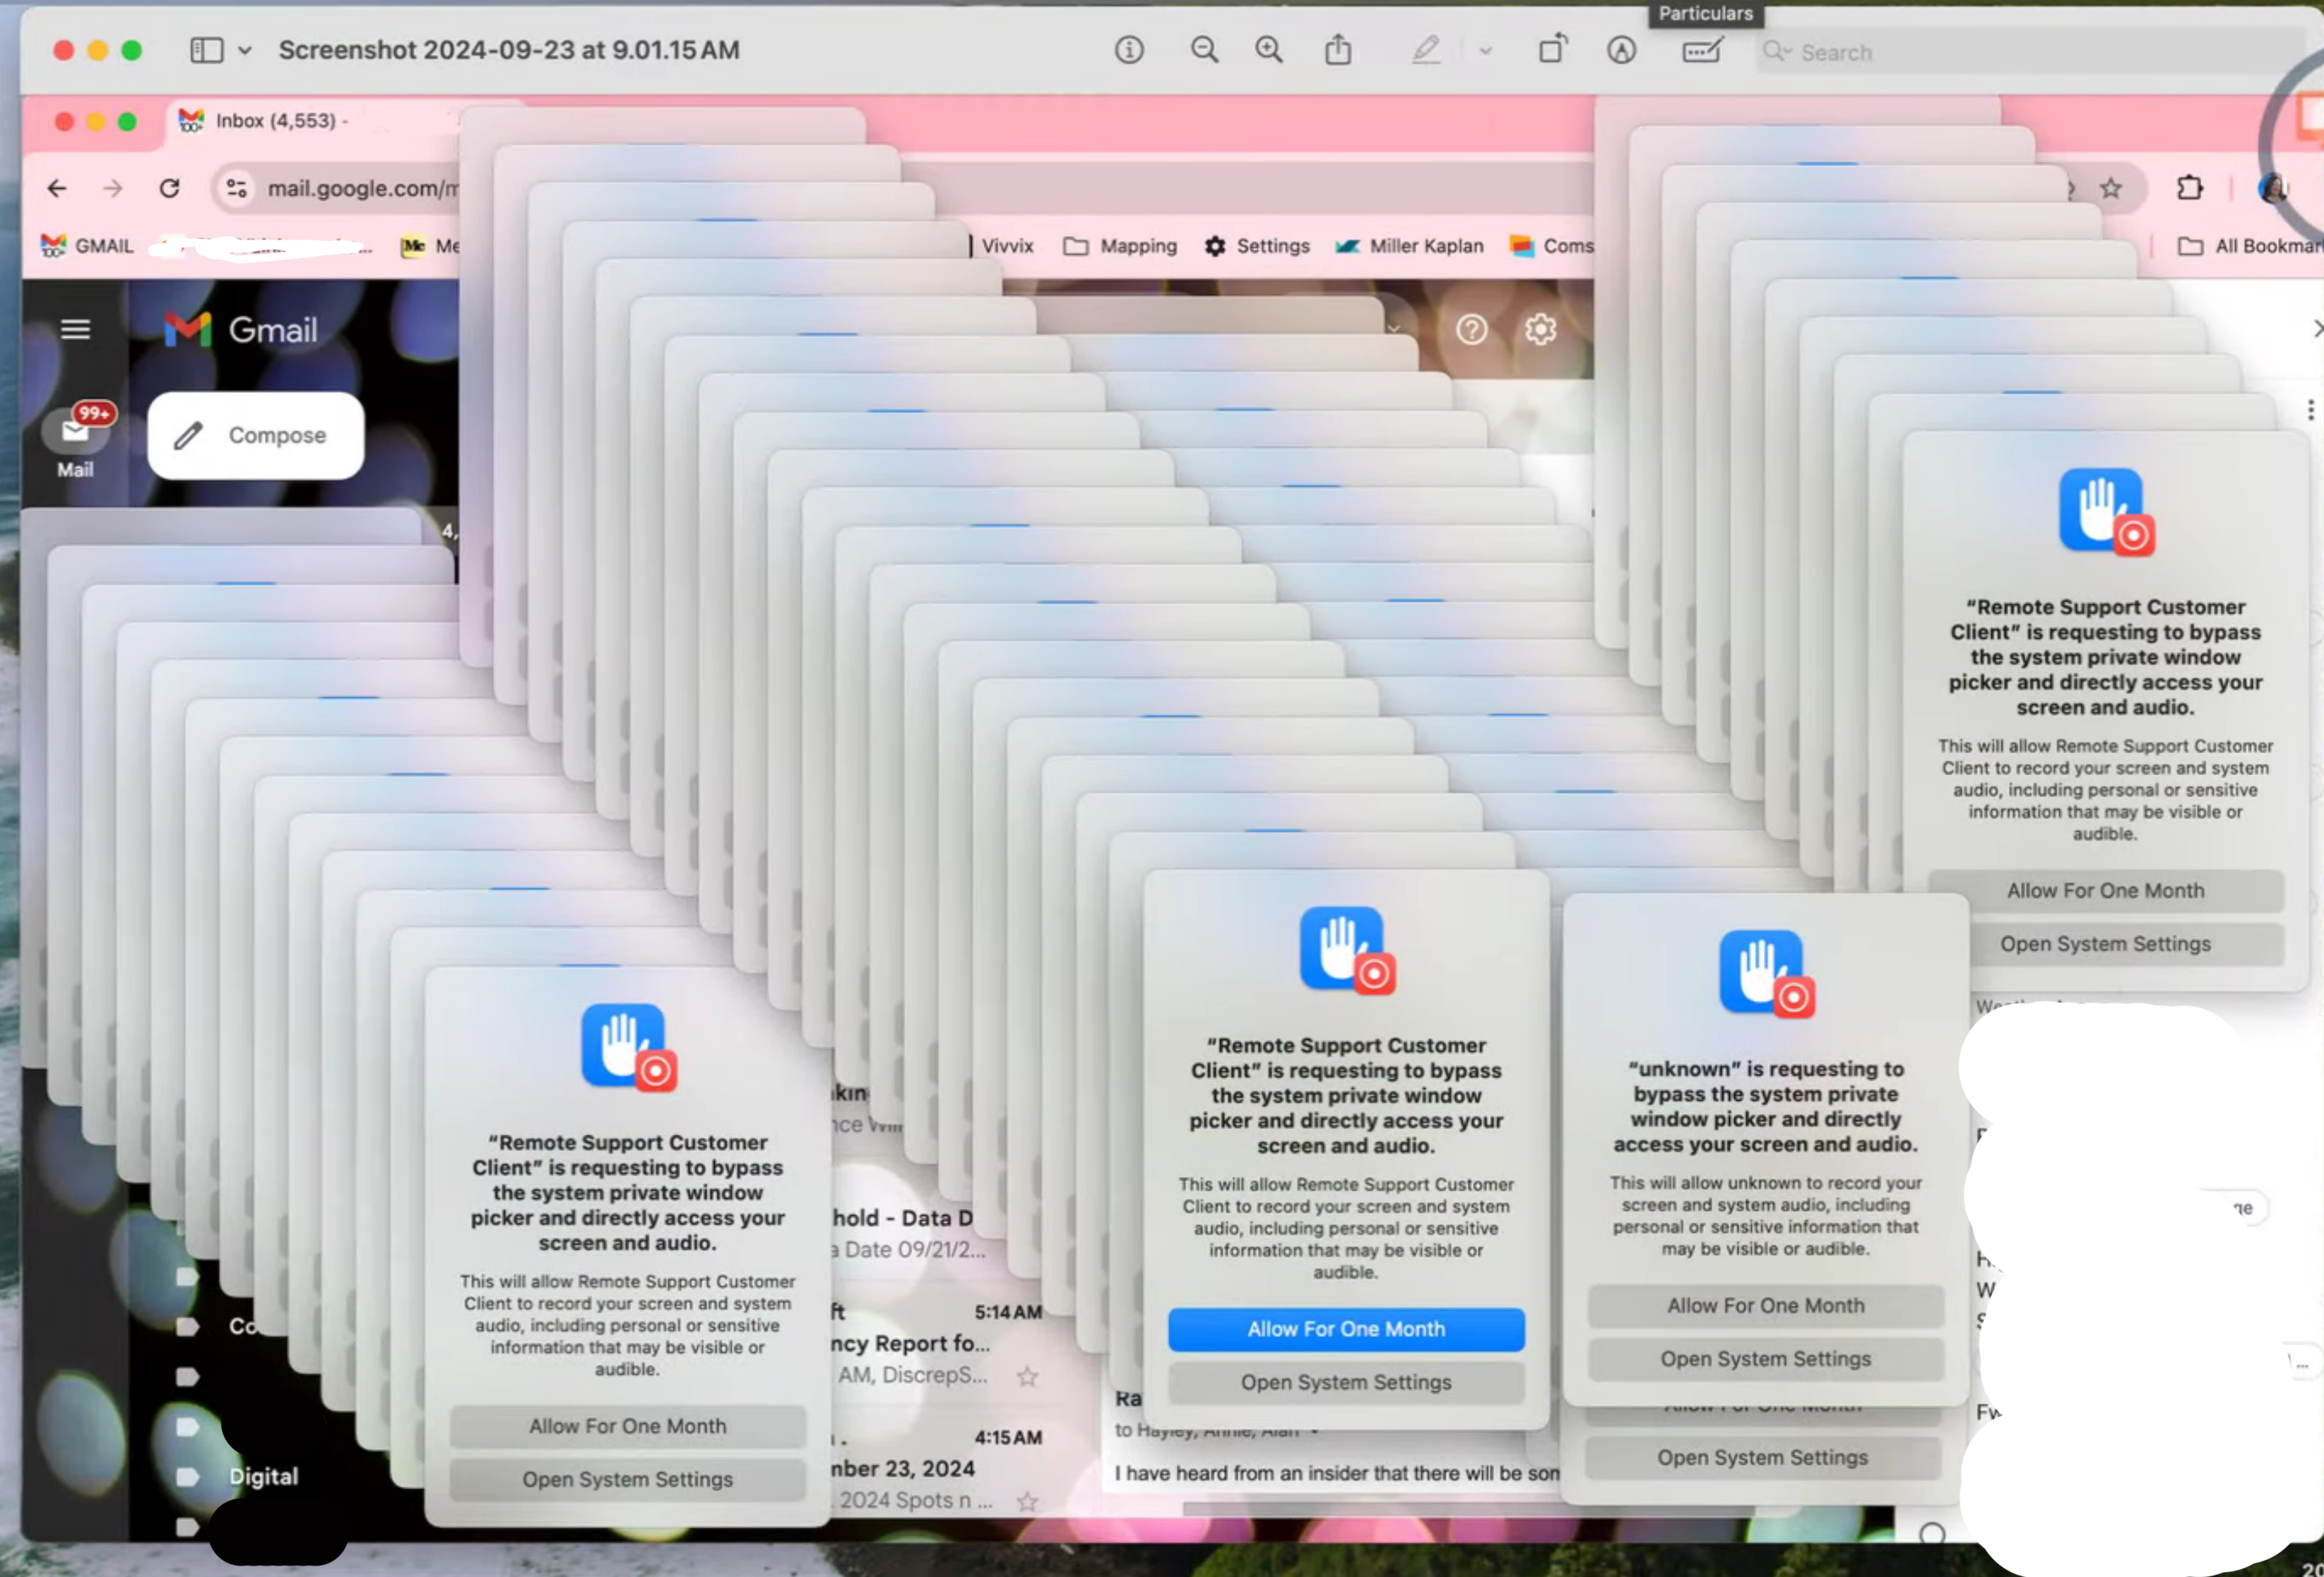The width and height of the screenshot is (2324, 1577).
Task: Click the mail.google.com address bar
Action: (362, 188)
